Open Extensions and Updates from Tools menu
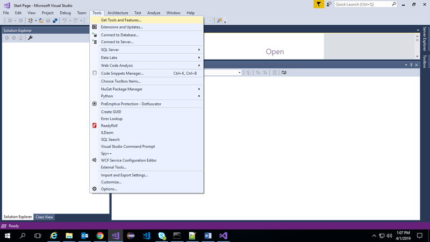The height and width of the screenshot is (242, 430). [121, 27]
